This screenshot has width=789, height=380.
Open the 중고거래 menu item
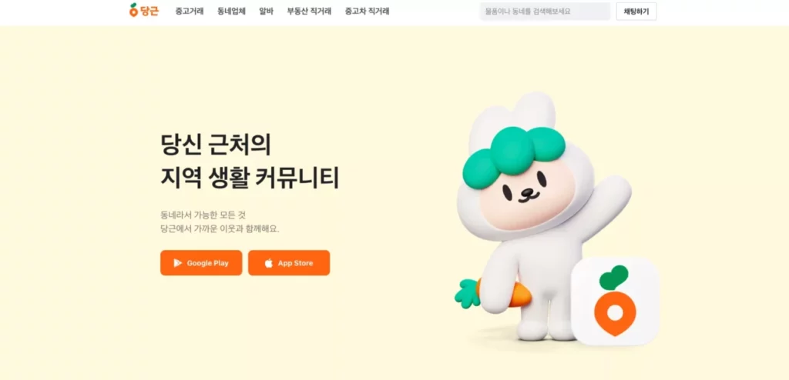tap(190, 11)
